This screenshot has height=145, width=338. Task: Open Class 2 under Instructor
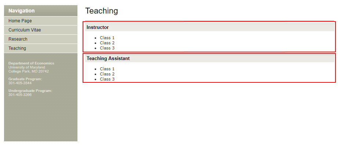coord(107,43)
